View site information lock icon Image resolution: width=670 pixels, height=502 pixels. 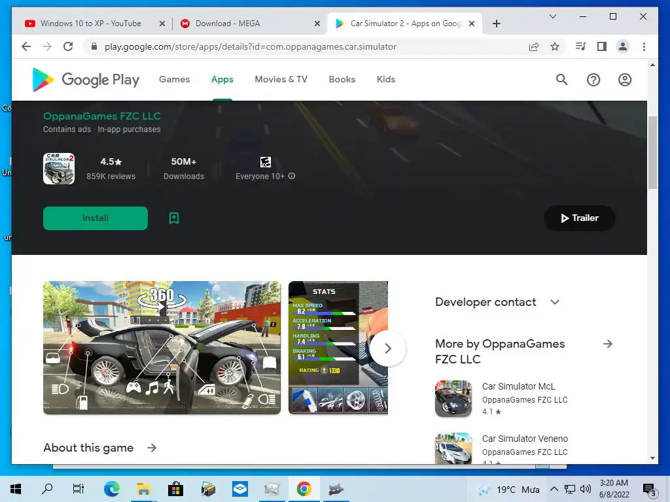point(94,46)
